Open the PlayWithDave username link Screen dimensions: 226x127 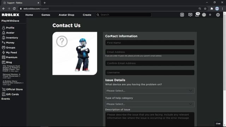click(x=10, y=21)
